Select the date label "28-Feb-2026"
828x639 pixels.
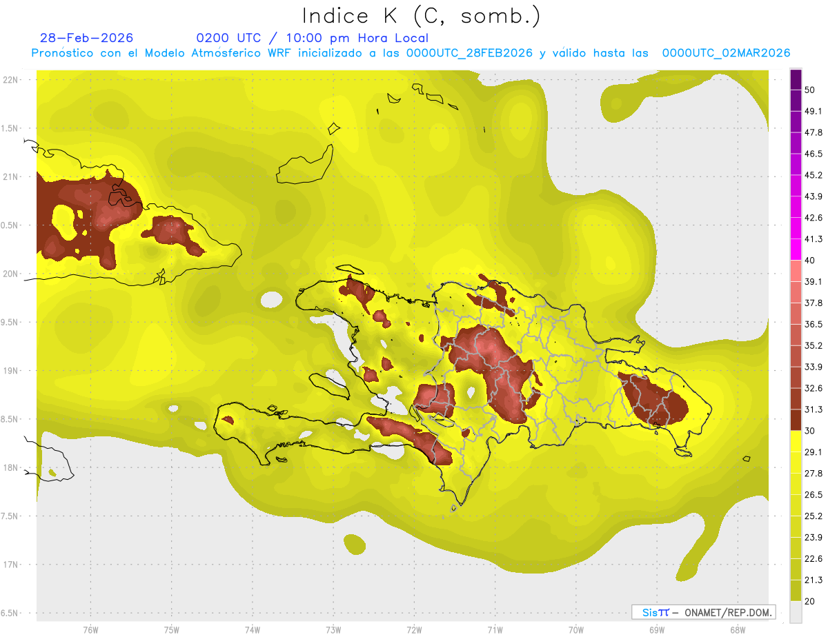pyautogui.click(x=87, y=38)
